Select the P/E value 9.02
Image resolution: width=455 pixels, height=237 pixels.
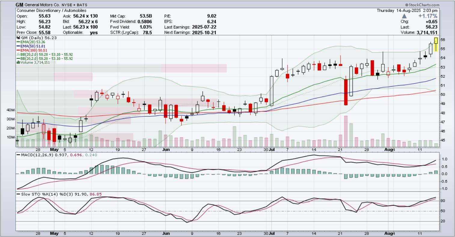(x=211, y=16)
